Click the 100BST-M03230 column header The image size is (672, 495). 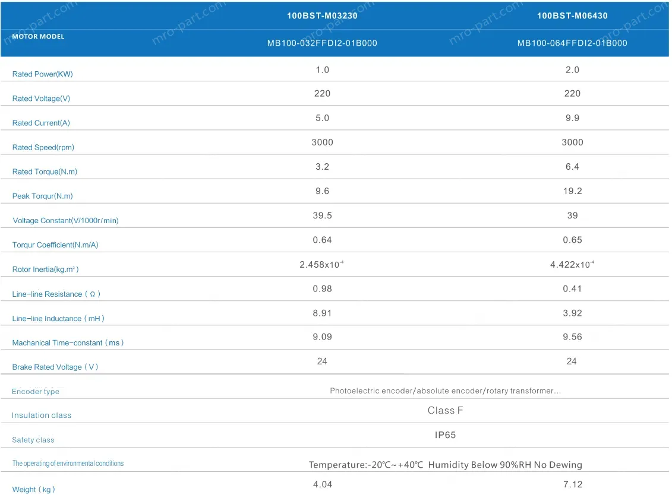[x=322, y=16]
